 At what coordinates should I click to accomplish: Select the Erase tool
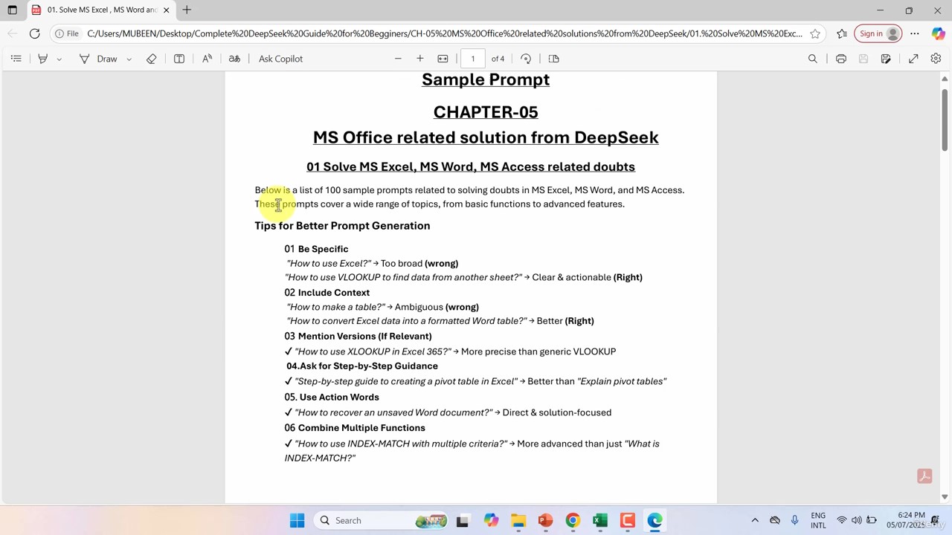click(152, 59)
